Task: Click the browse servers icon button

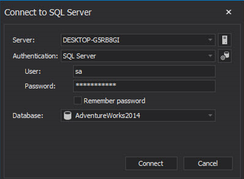Action: coord(225,40)
